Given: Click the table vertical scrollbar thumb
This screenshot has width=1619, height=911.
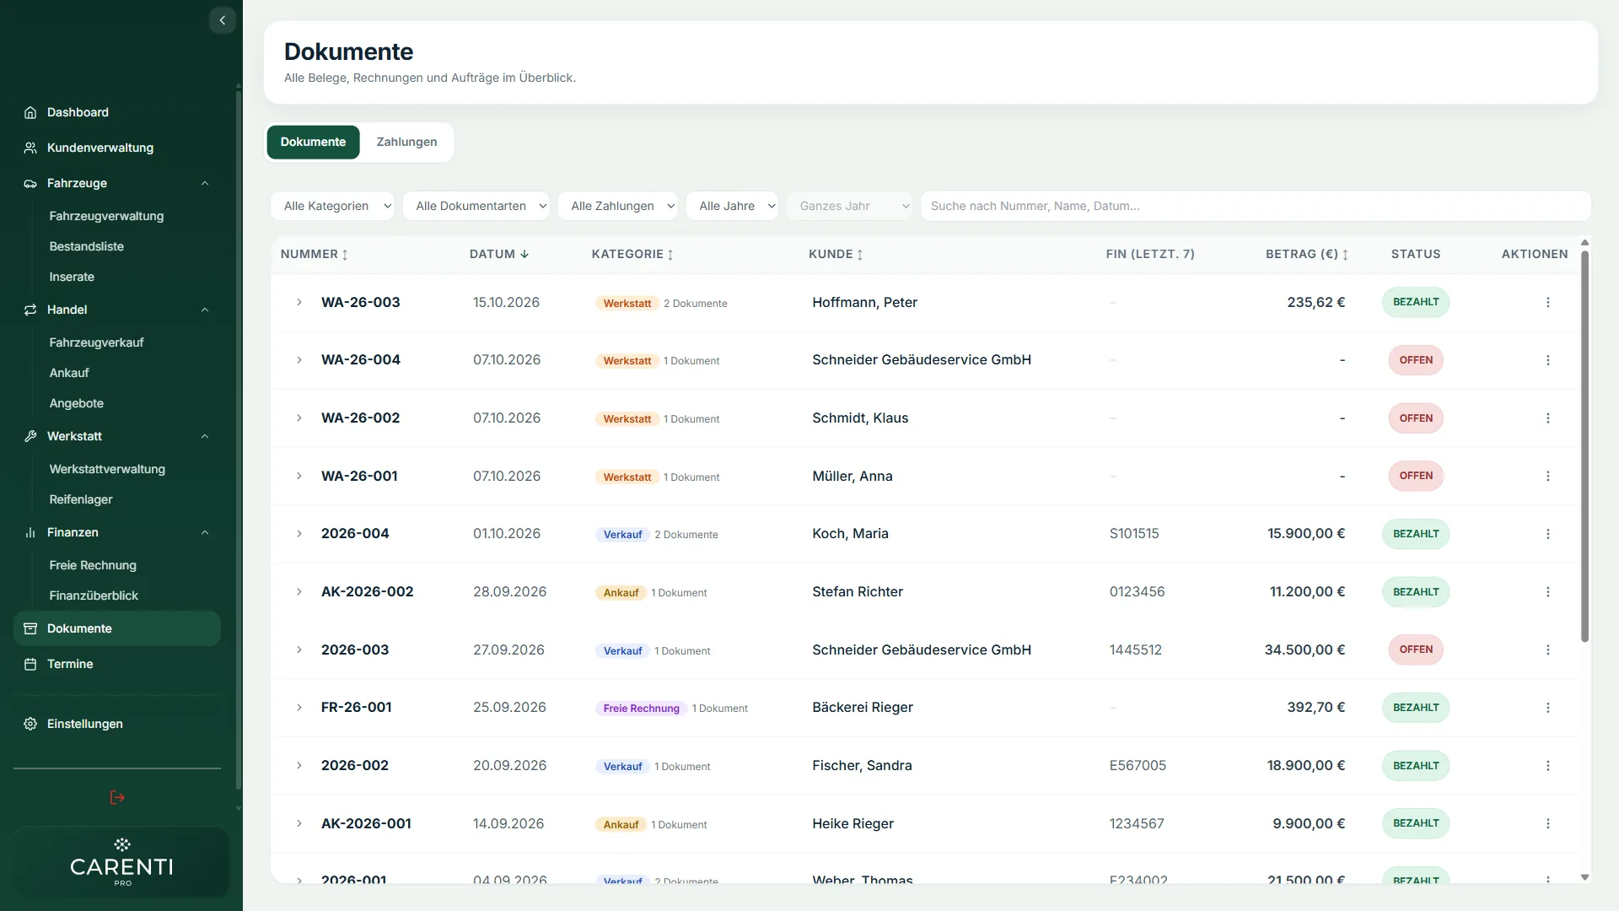Looking at the screenshot, I should [x=1584, y=445].
